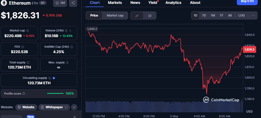Show Vol/Mkt Cap (24h) info icon
Viewport: 261px width, 118px height.
72,47
